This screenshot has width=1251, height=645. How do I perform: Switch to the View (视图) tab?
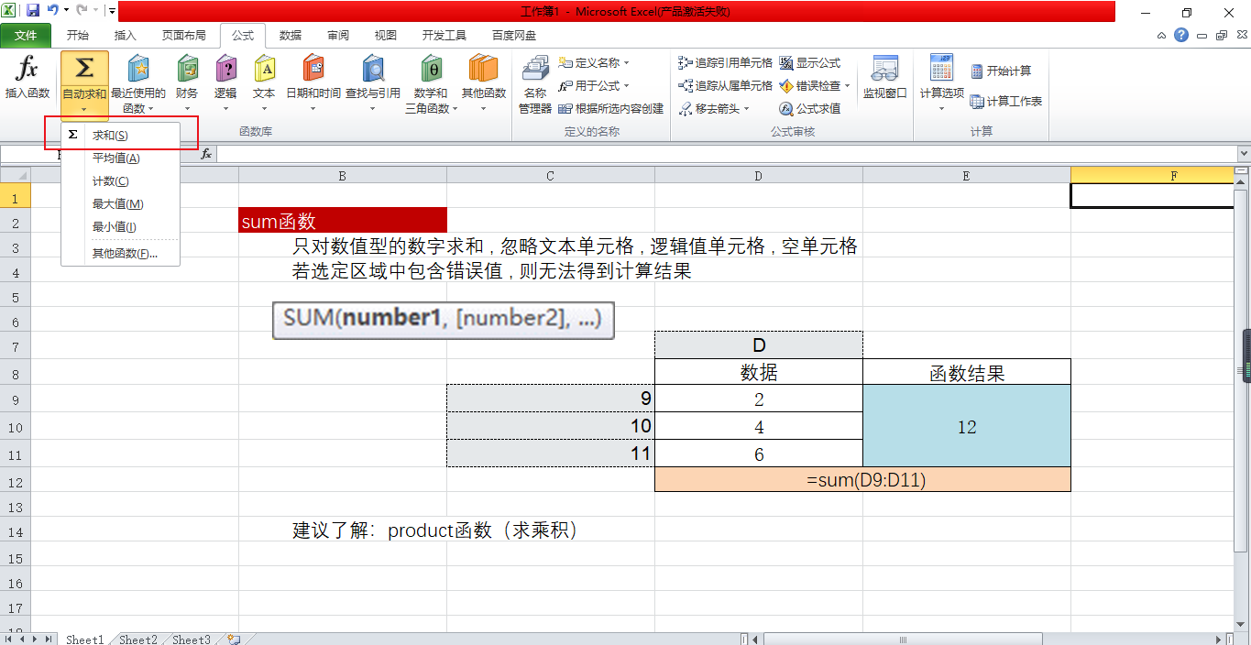tap(386, 36)
